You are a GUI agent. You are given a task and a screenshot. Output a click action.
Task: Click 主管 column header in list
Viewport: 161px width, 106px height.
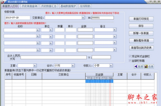[120, 76]
